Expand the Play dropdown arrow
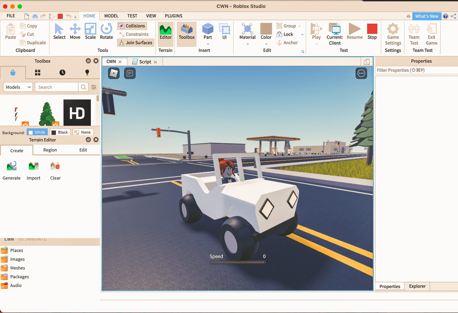 (x=316, y=44)
